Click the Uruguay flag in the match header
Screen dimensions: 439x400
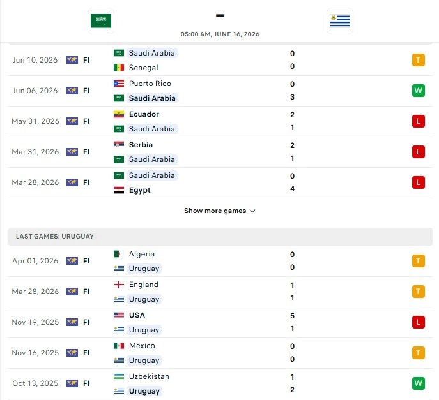click(x=339, y=21)
